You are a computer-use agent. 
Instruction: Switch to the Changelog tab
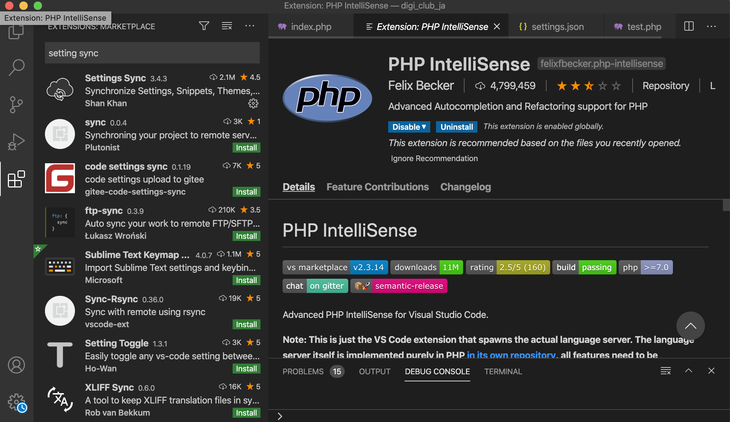coord(465,187)
